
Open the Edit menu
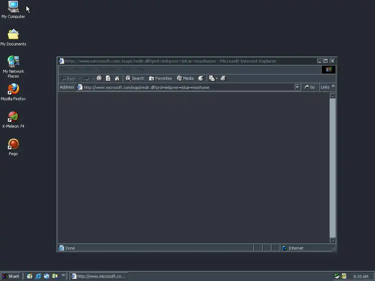[76, 69]
